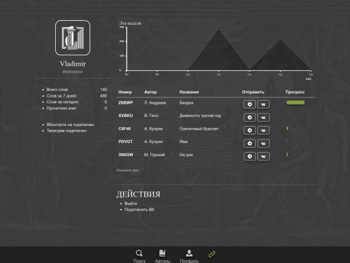Click Показать все link
The height and width of the screenshot is (263, 350).
click(127, 170)
